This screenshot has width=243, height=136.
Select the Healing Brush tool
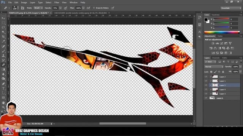(x=3, y=46)
